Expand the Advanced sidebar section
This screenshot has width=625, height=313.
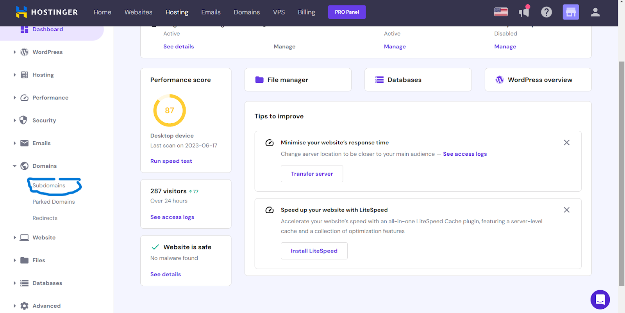click(14, 306)
